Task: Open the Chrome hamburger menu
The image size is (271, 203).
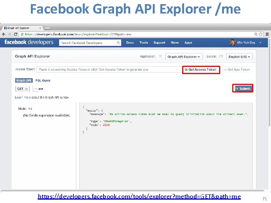Action: (x=267, y=34)
